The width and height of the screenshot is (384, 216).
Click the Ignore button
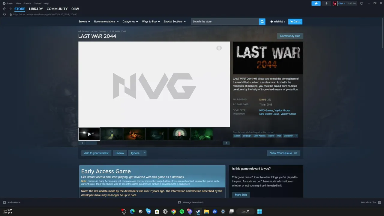coord(135,153)
